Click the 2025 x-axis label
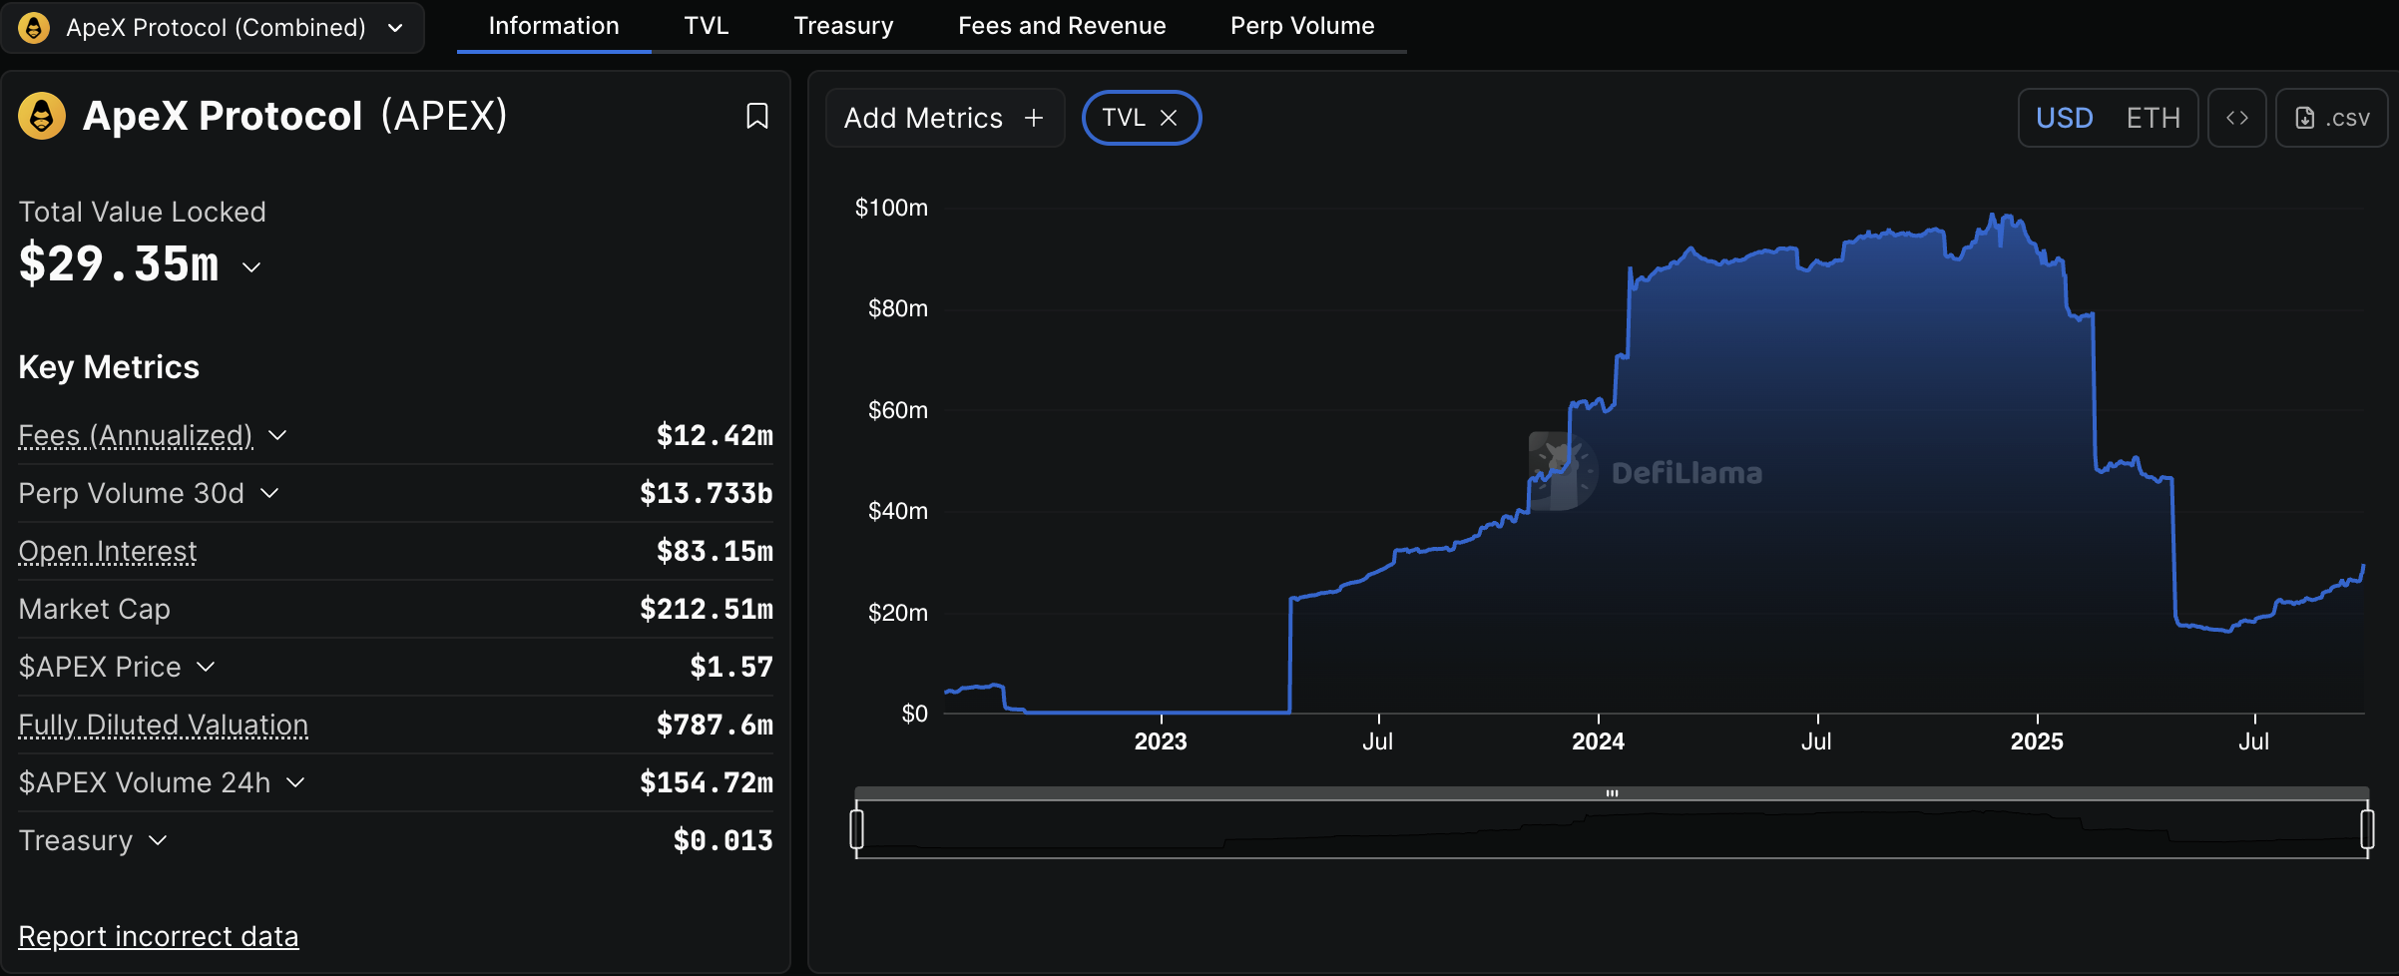This screenshot has width=2399, height=976. 2037,741
